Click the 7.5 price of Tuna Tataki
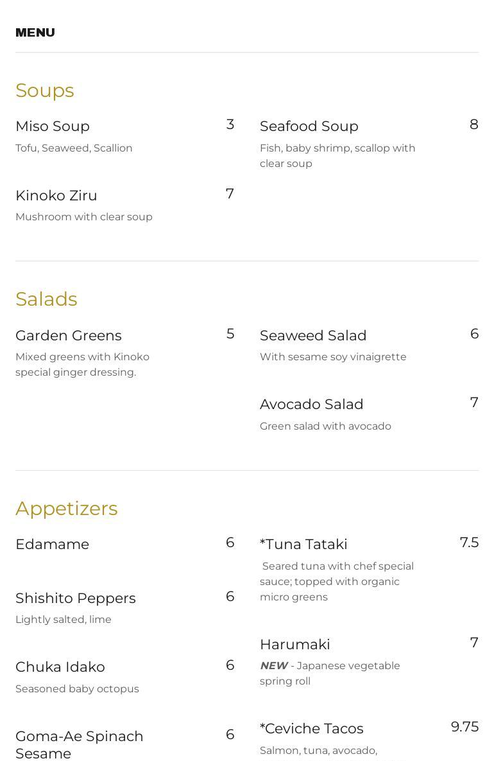 [469, 543]
